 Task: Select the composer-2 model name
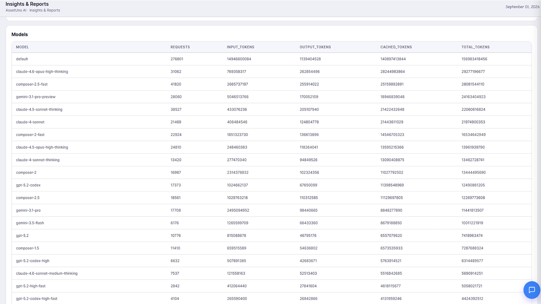tap(26, 173)
